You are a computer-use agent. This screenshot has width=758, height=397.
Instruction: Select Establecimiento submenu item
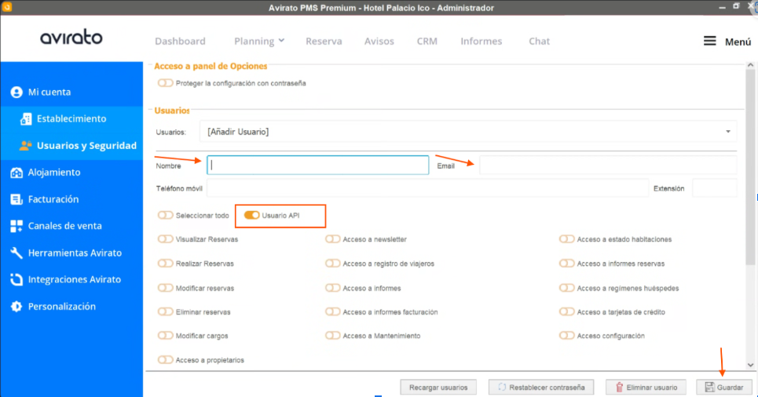[x=71, y=118]
